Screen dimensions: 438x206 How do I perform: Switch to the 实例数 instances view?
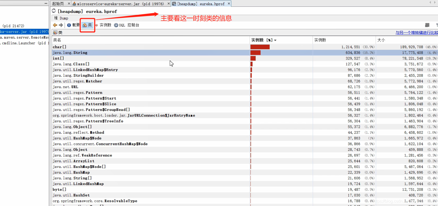[103, 25]
